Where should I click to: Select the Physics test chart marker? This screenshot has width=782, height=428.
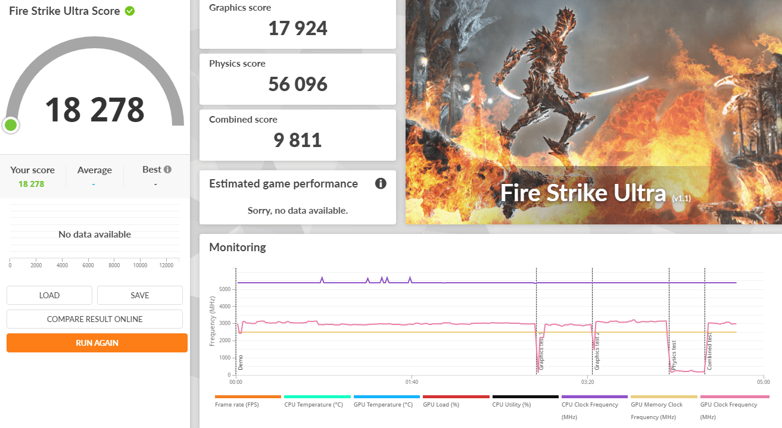[674, 355]
